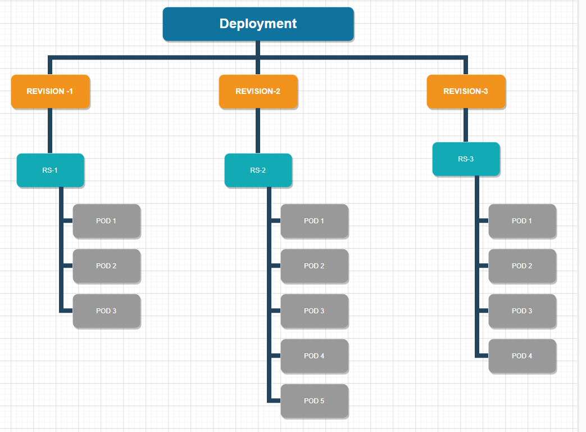586x432 pixels.
Task: Click the REVISION-3 node
Action: [x=466, y=92]
